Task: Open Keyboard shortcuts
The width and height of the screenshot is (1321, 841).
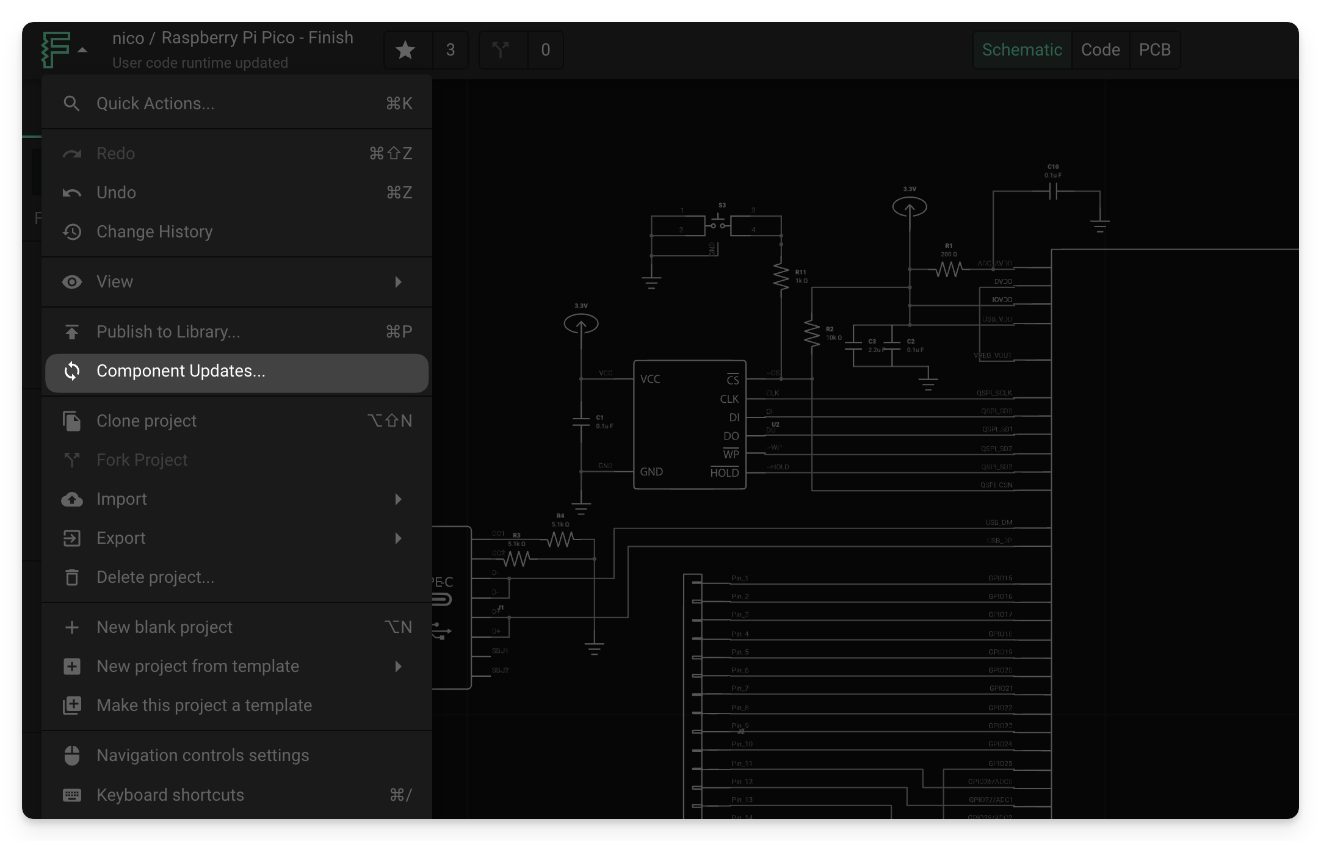Action: [x=237, y=795]
